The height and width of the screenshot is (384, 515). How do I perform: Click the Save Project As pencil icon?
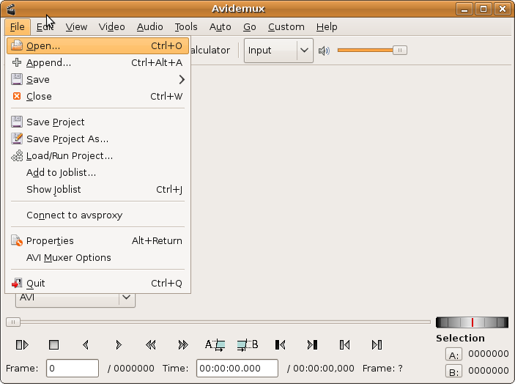coord(17,139)
